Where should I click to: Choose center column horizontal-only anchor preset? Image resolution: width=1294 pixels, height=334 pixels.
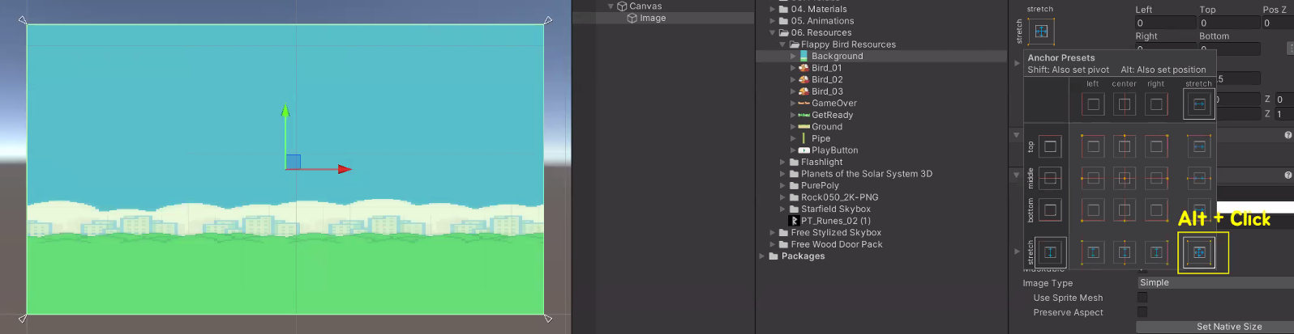pos(1125,104)
